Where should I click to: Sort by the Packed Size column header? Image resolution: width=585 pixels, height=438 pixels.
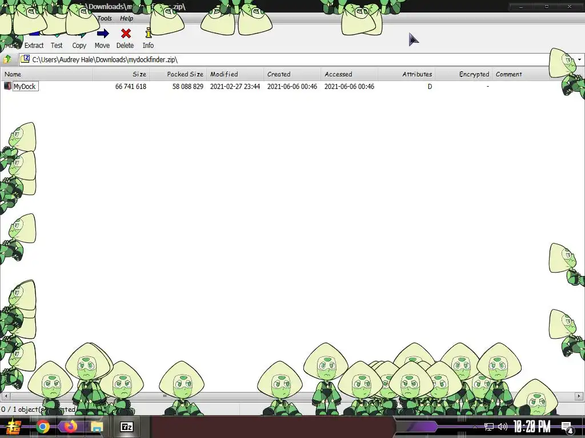[178, 74]
